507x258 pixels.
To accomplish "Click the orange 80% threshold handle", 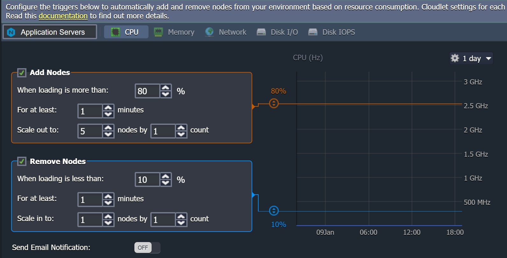I will 274,104.
